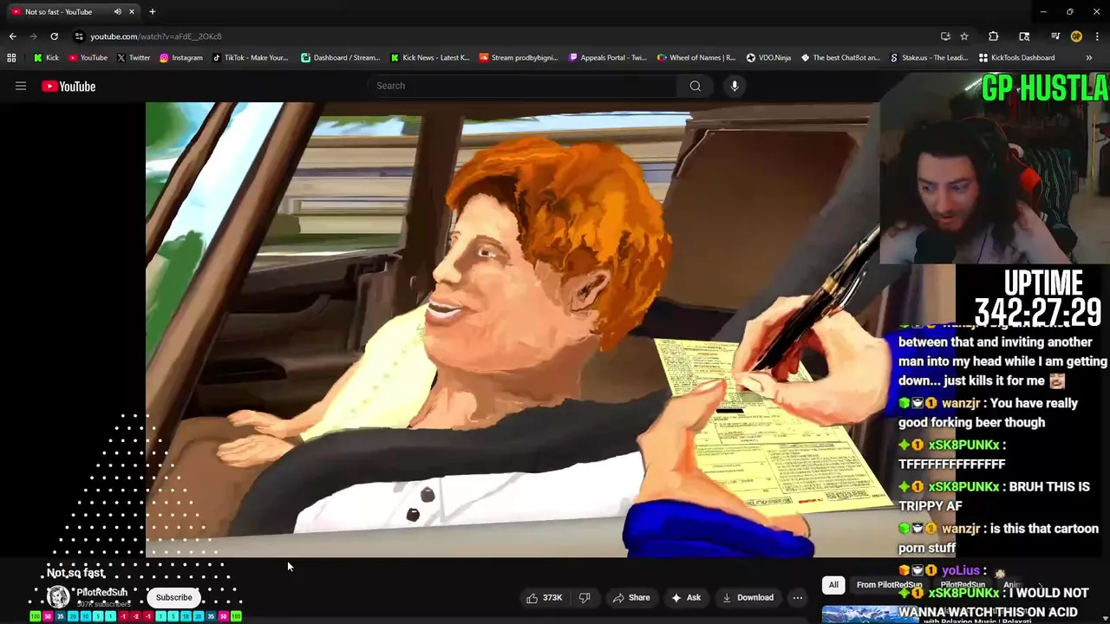Viewport: 1110px width, 624px height.
Task: Open the VDO.Ninja bookmark
Action: click(768, 58)
